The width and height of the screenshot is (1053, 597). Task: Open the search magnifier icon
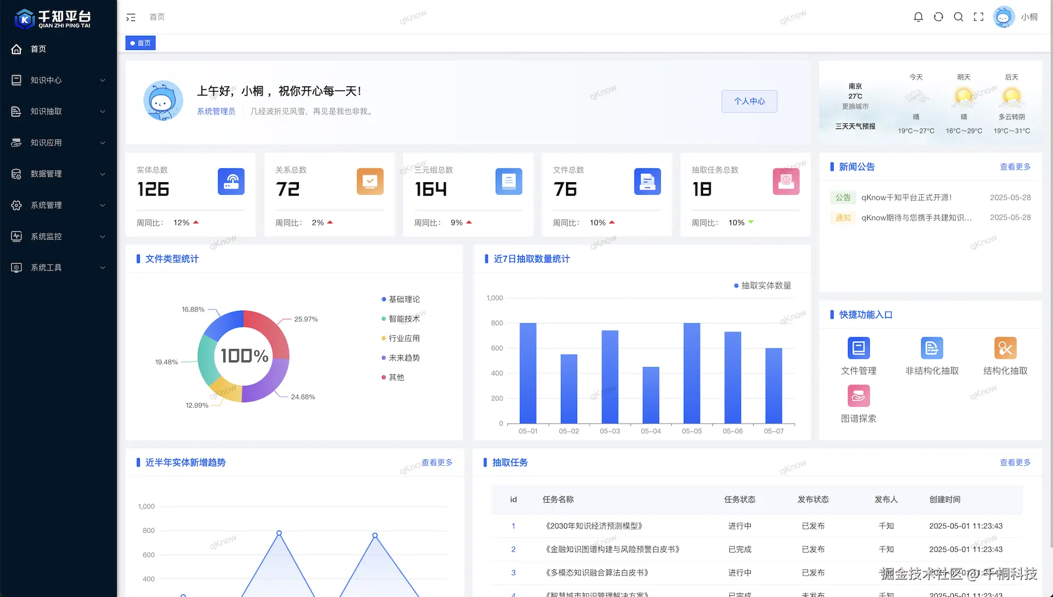(958, 17)
